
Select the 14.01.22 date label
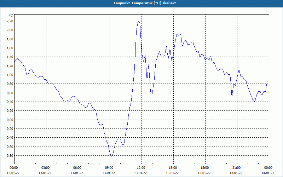pyautogui.click(x=268, y=173)
